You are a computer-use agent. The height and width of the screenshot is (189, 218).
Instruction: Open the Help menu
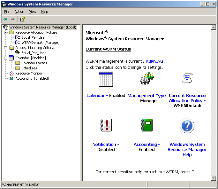coord(45,12)
